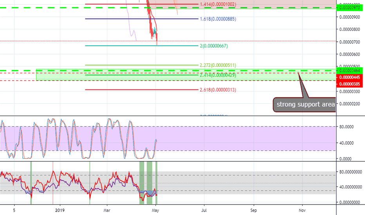This screenshot has width=365, height=215.
Task: Select the 1.618(0.00000885) Fibonacci level label
Action: (218, 19)
